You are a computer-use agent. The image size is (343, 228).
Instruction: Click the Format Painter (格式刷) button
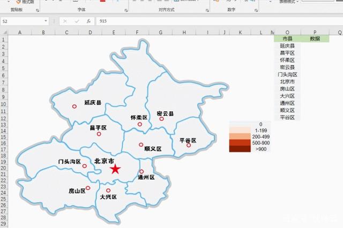pos(25,2)
